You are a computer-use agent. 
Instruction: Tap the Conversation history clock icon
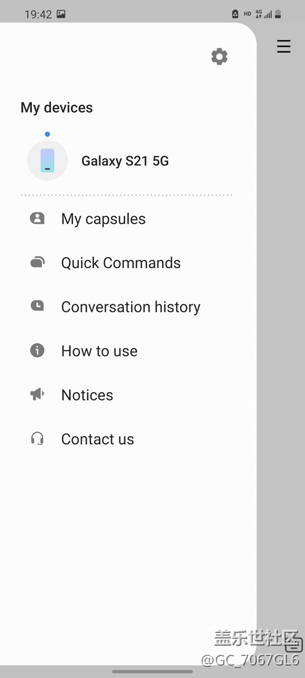click(x=37, y=306)
